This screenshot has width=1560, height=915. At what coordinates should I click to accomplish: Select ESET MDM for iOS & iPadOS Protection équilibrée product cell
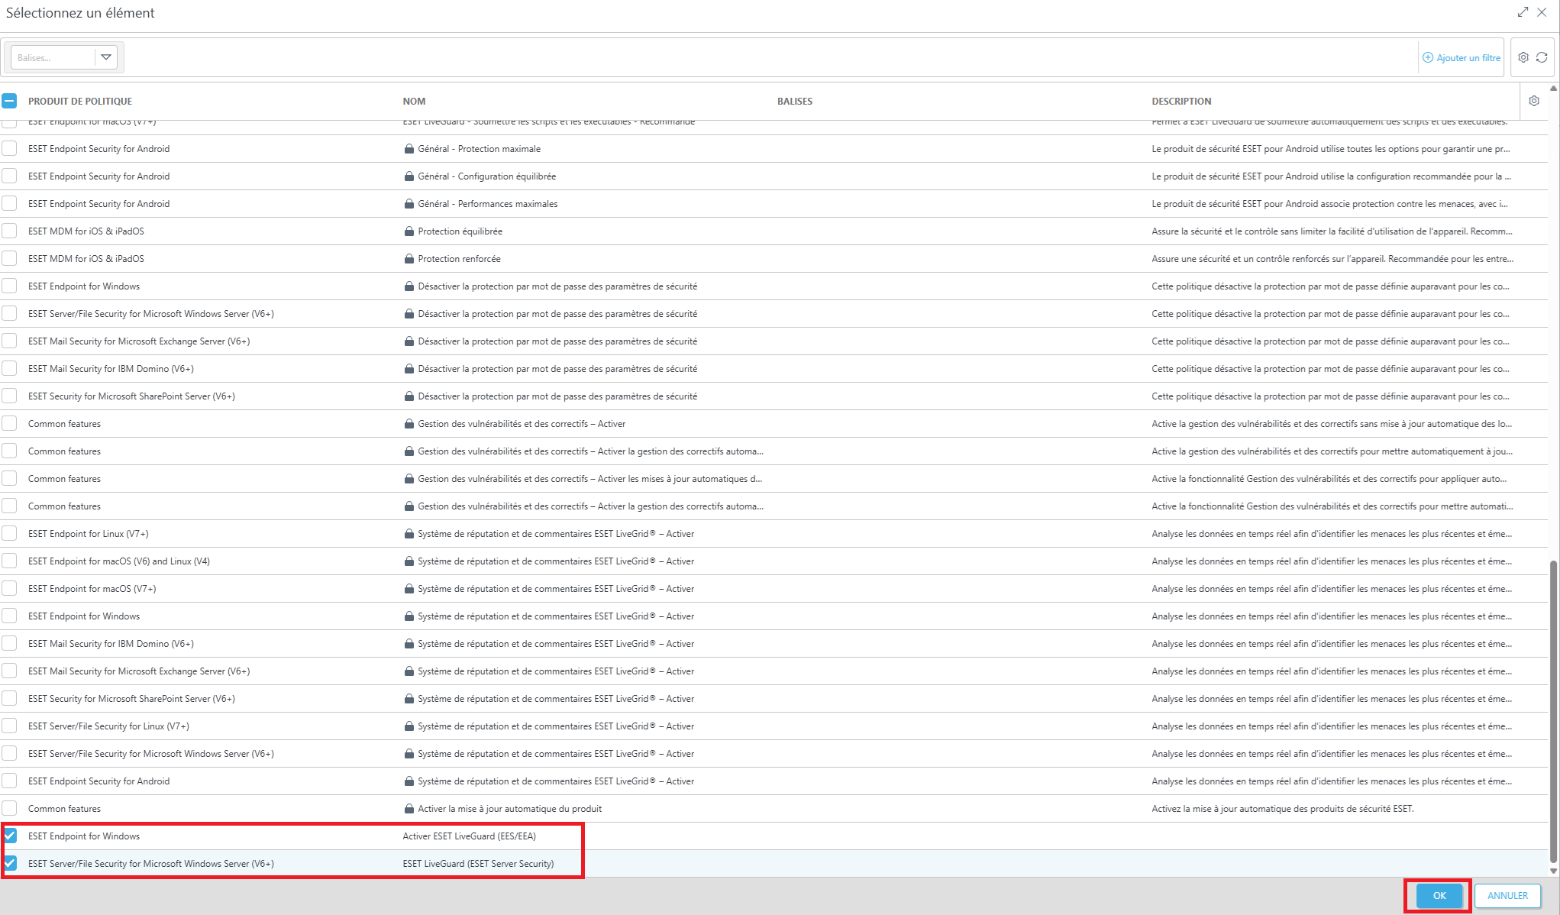[x=86, y=231]
